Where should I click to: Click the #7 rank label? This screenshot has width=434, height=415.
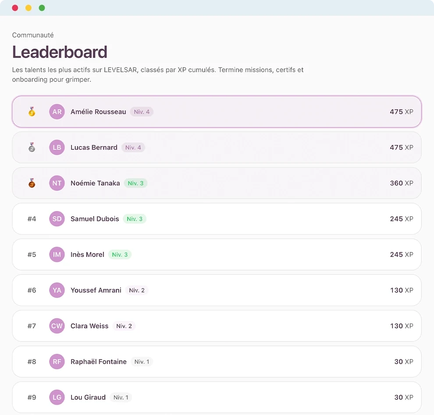[x=32, y=326]
